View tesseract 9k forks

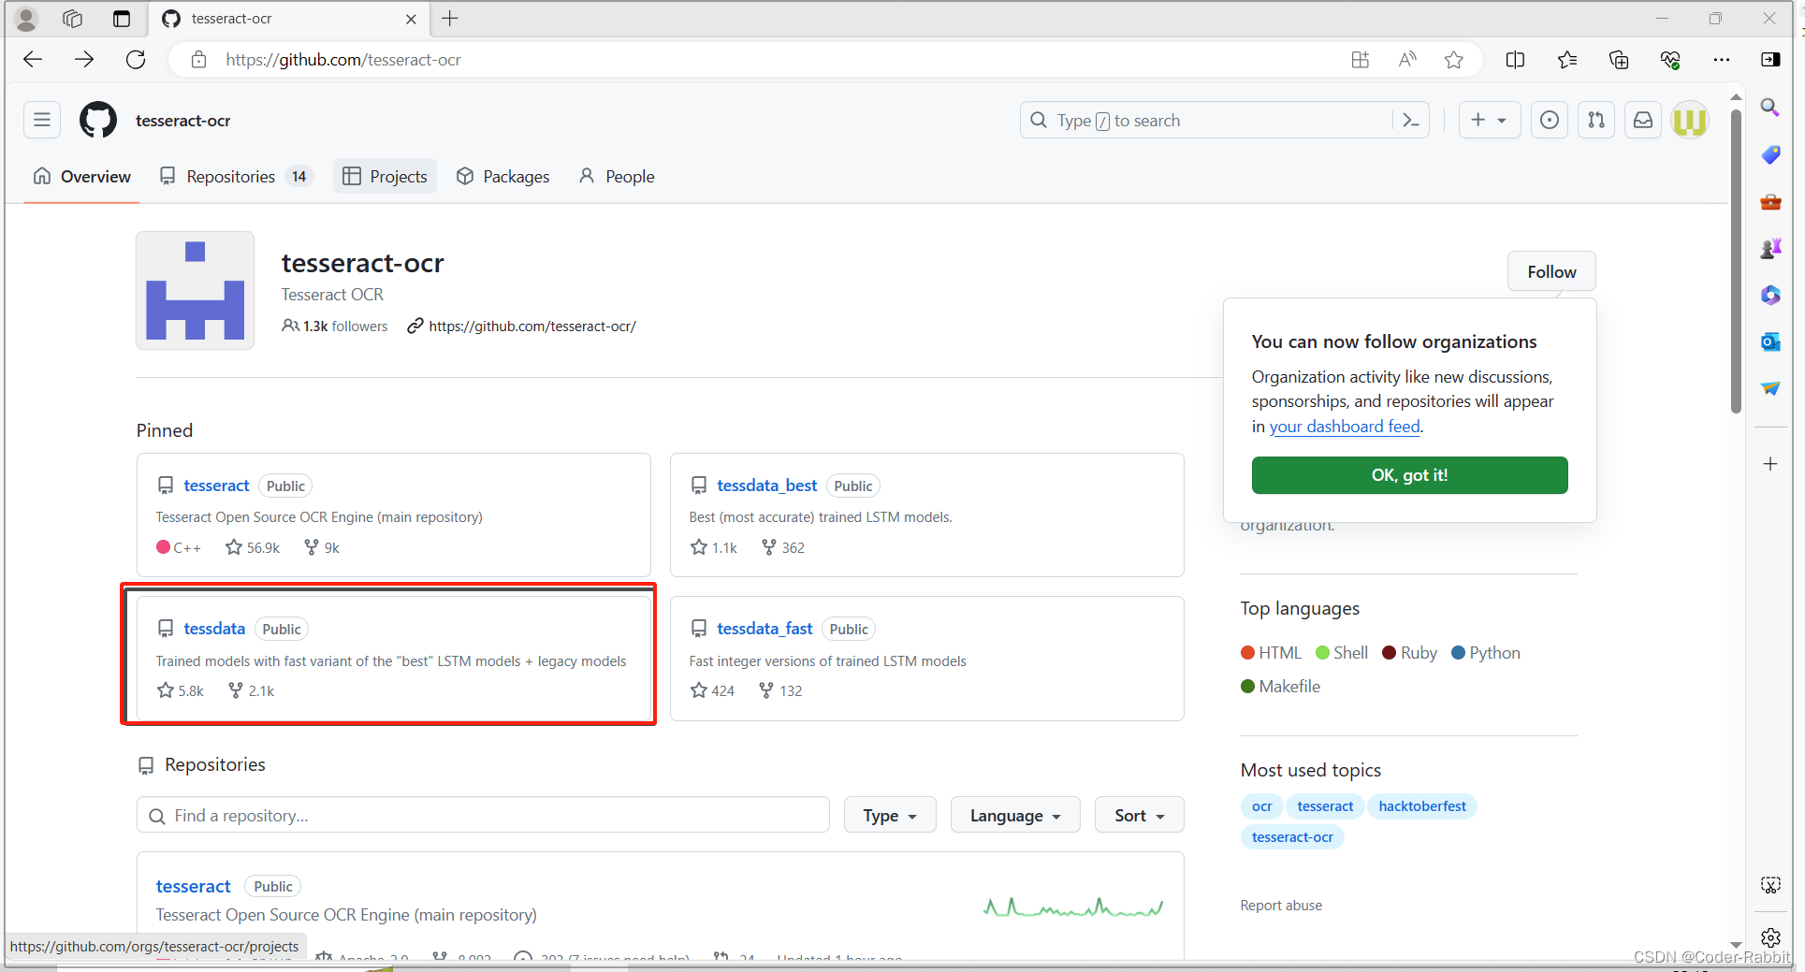click(x=322, y=547)
